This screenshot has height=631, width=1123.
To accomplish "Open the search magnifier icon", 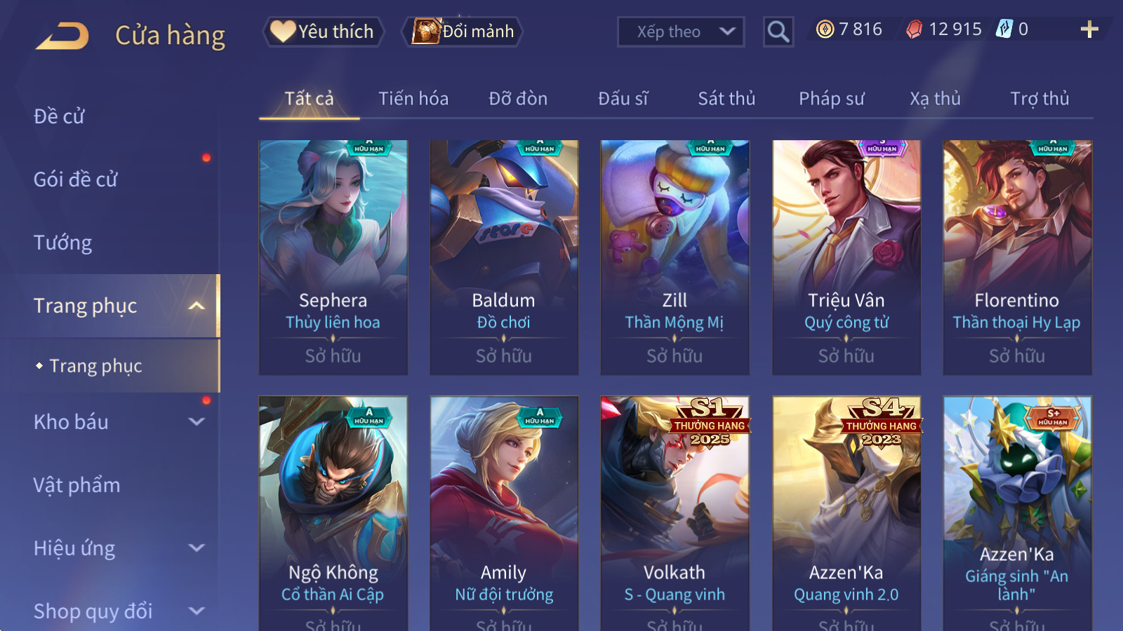I will [x=778, y=32].
